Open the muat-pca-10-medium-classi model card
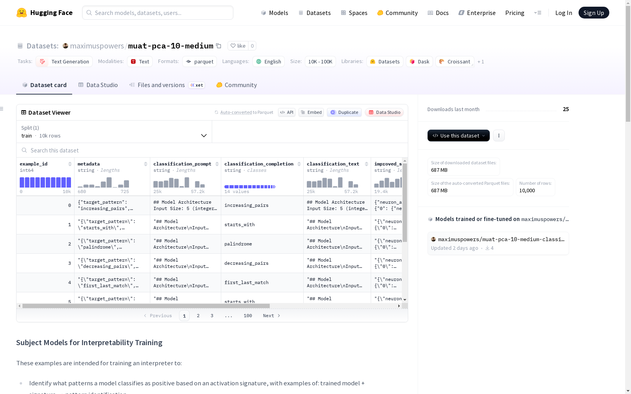The height and width of the screenshot is (394, 631). pyautogui.click(x=498, y=243)
